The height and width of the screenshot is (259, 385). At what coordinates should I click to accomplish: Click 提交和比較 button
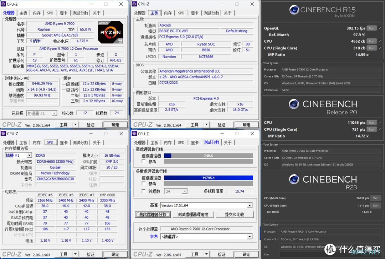pos(234,215)
